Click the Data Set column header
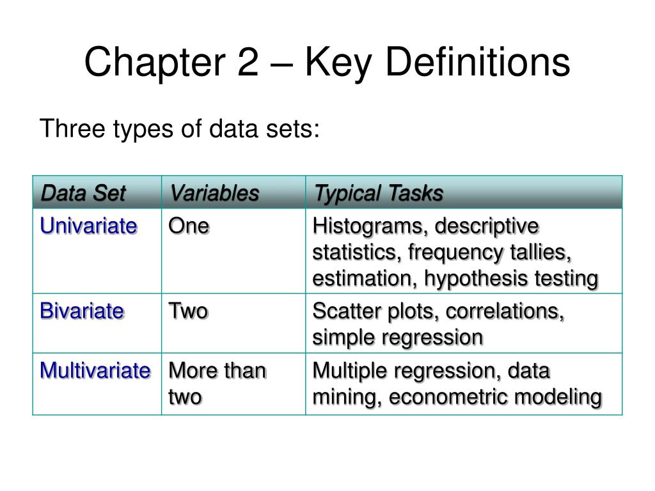This screenshot has height=491, width=655. click(x=97, y=192)
